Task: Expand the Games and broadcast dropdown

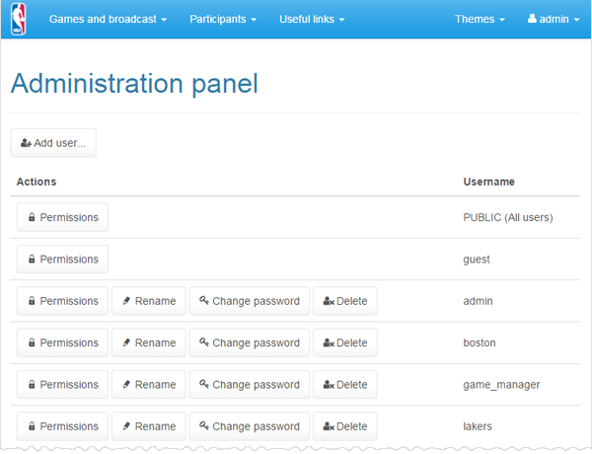Action: [x=108, y=20]
